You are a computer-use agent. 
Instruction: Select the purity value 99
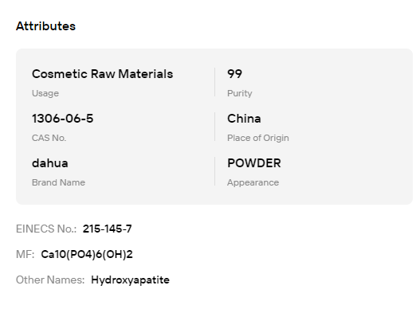pos(234,74)
